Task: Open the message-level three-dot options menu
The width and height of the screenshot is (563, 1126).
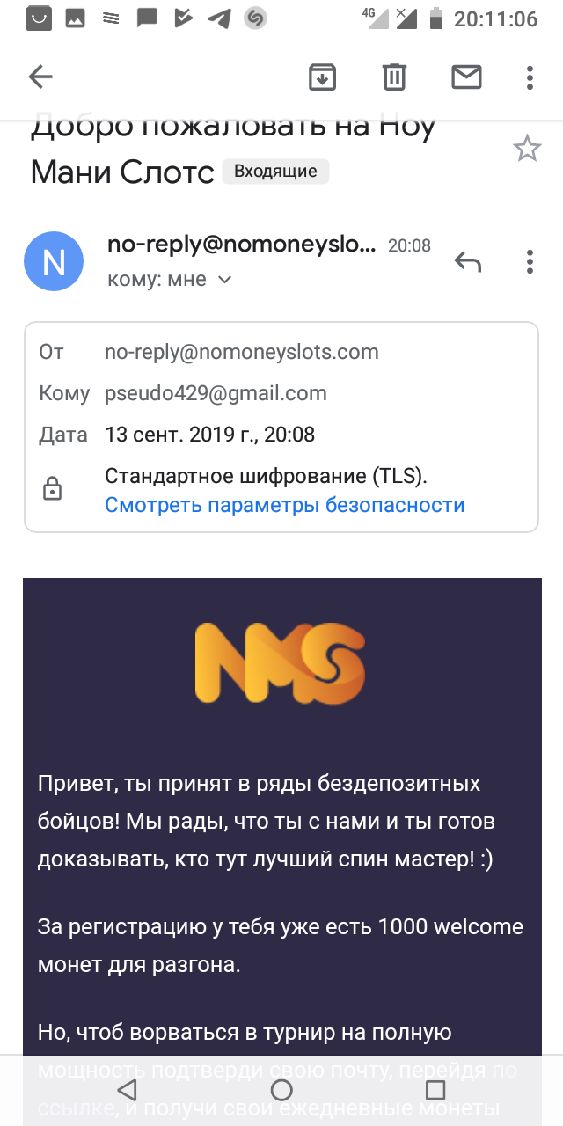Action: [529, 261]
